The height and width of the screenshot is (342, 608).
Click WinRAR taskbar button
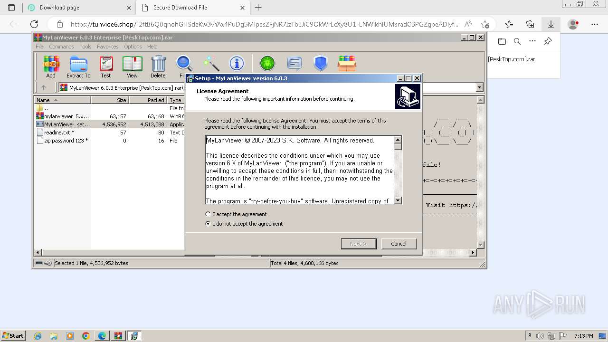point(118,336)
